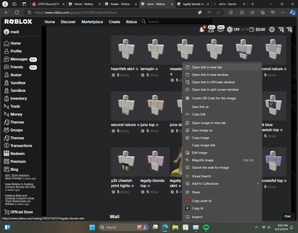Go back with the browser back arrow

(x=7, y=13)
